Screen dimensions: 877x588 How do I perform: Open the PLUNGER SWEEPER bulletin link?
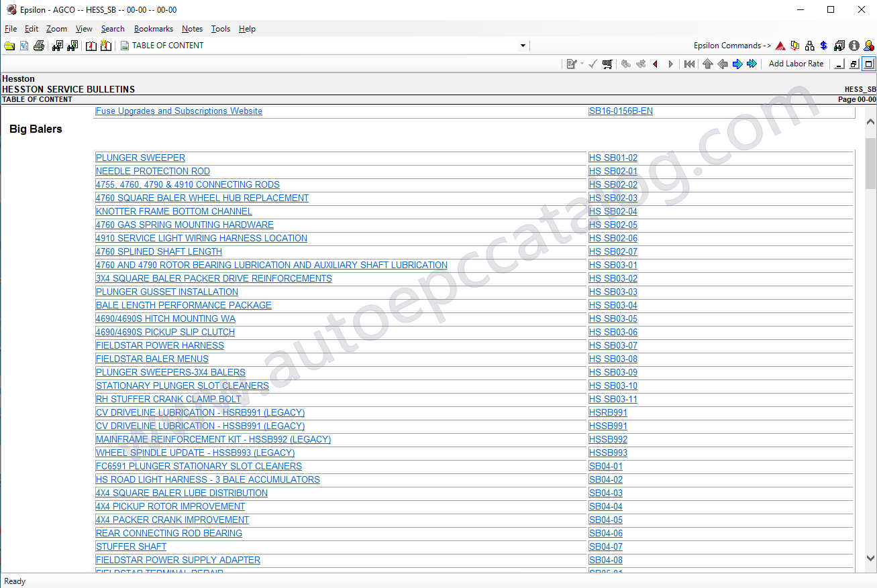[x=140, y=158]
